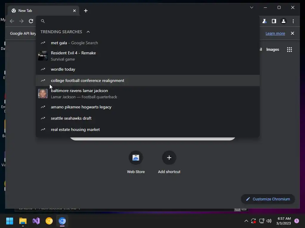Open the profile avatar menu
The height and width of the screenshot is (228, 305).
pos(284,21)
